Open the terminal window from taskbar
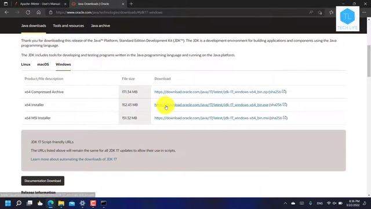Screen dimensions: 371x209 point(104,203)
